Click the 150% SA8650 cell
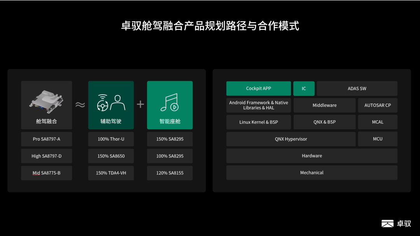The width and height of the screenshot is (420, 236). (111, 156)
